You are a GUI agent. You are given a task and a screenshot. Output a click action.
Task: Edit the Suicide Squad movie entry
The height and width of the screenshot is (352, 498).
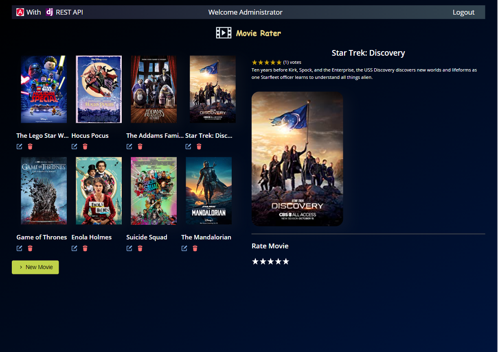click(x=129, y=248)
